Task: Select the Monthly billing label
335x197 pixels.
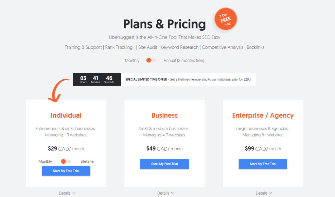Action: click(x=132, y=60)
